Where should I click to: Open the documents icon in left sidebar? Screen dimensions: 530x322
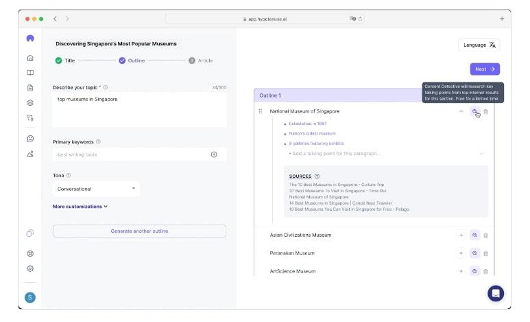pos(30,88)
